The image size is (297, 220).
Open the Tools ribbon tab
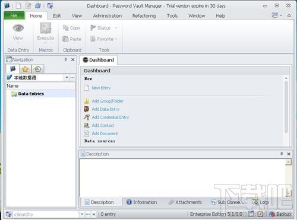coord(172,15)
